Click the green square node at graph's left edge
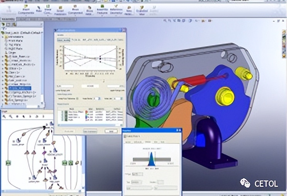The height and width of the screenshot is (196, 287). pos(8,163)
